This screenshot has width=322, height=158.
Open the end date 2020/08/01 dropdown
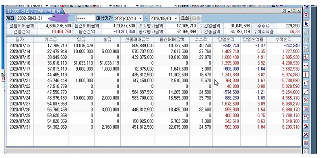coord(176,18)
